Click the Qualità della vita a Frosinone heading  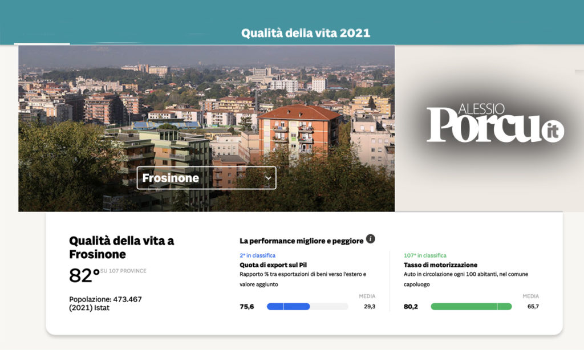[x=121, y=247]
